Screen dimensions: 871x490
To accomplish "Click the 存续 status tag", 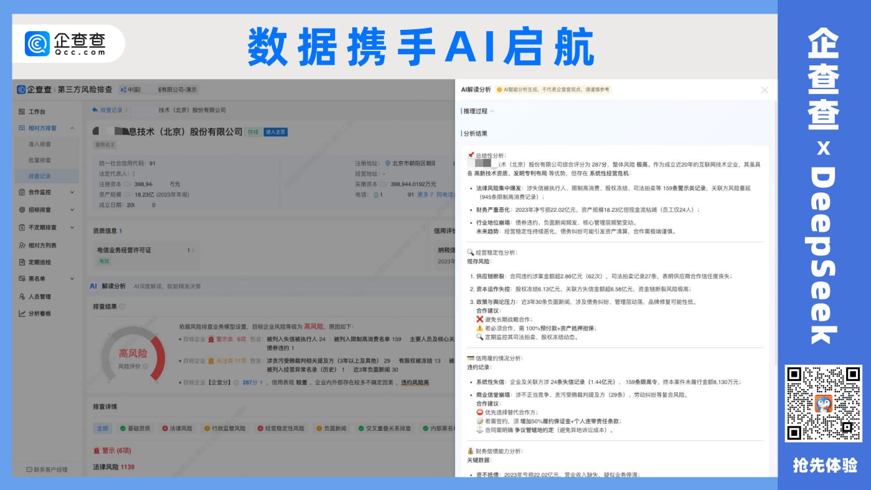I will tap(252, 132).
